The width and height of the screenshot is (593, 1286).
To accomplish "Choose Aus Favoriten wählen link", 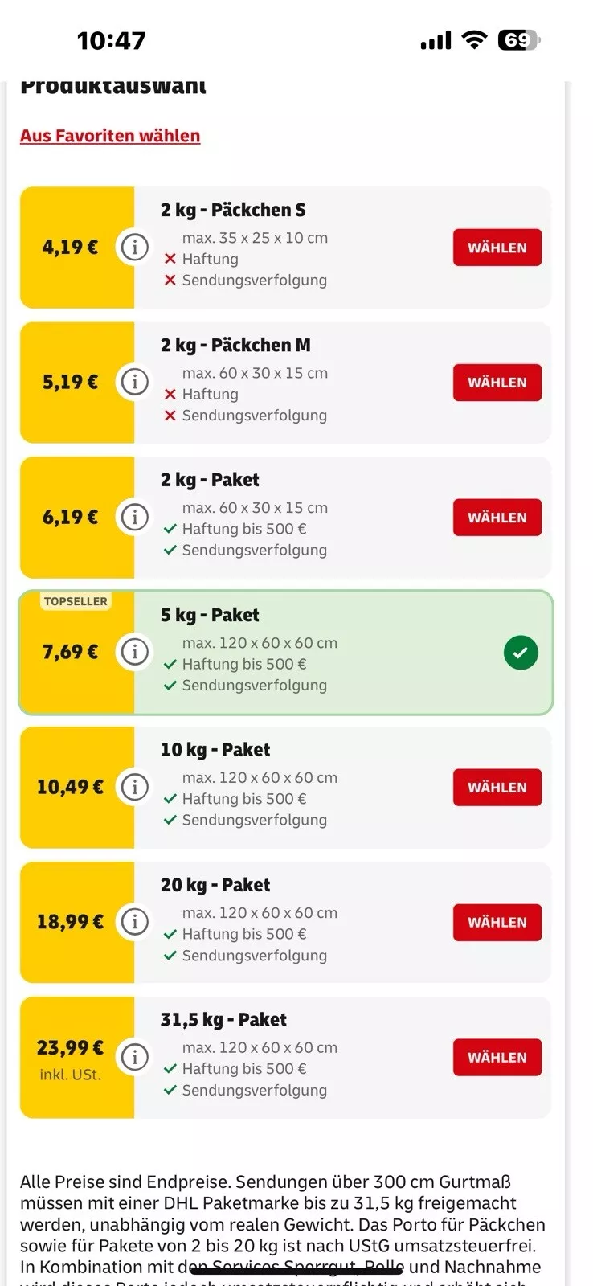I will point(110,136).
